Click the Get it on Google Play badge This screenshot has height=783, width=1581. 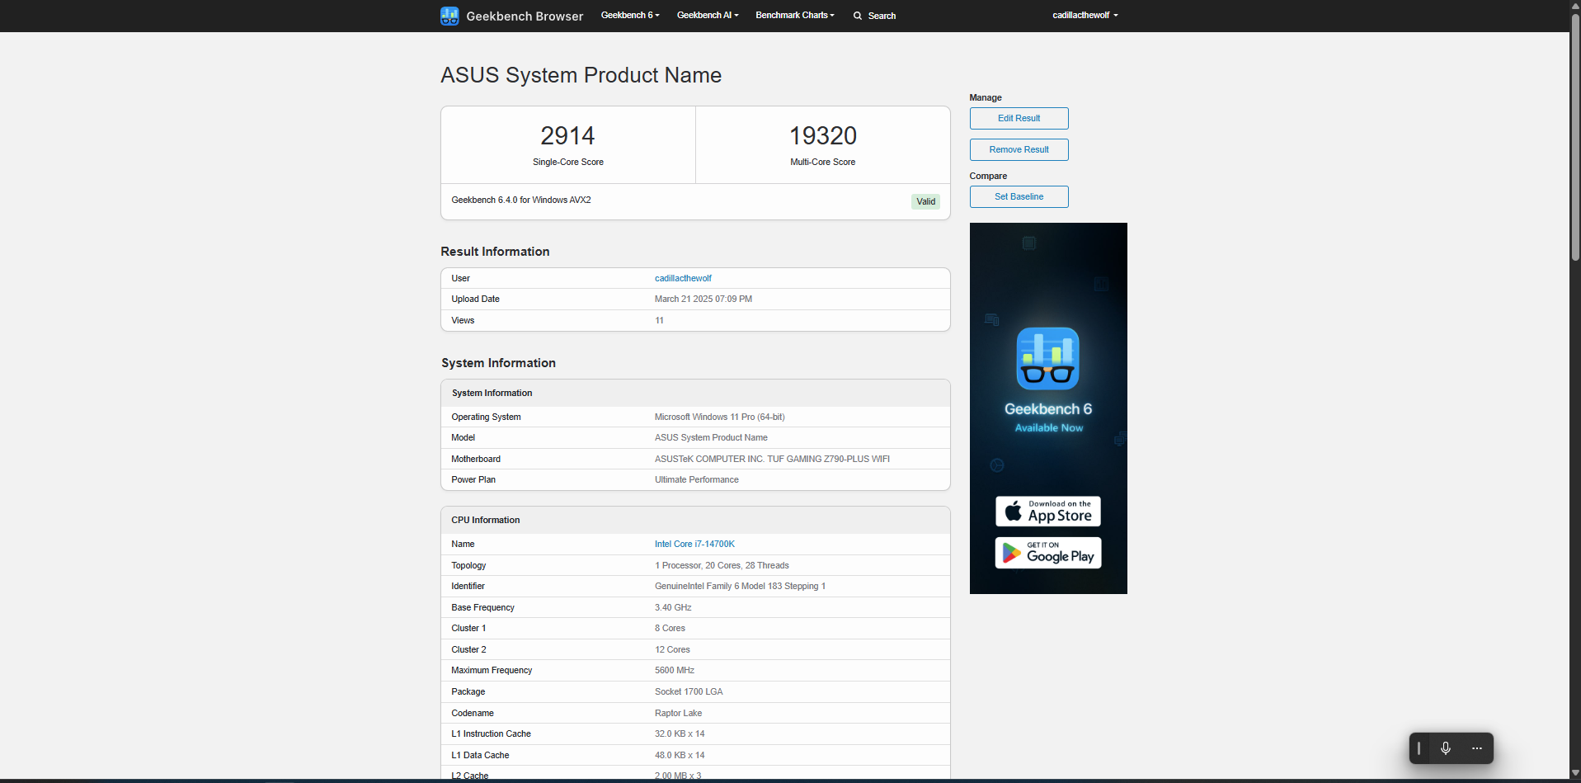point(1048,553)
